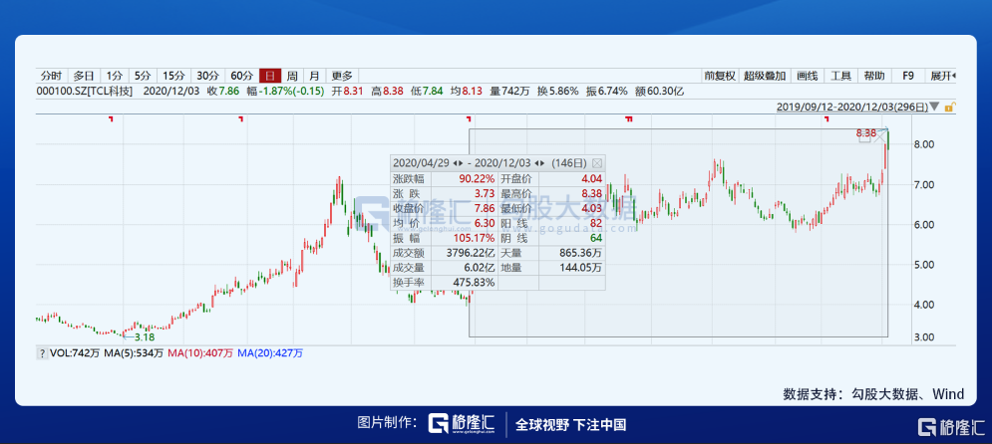Activate the 画线 drawing tools
992x444 pixels.
click(x=807, y=76)
